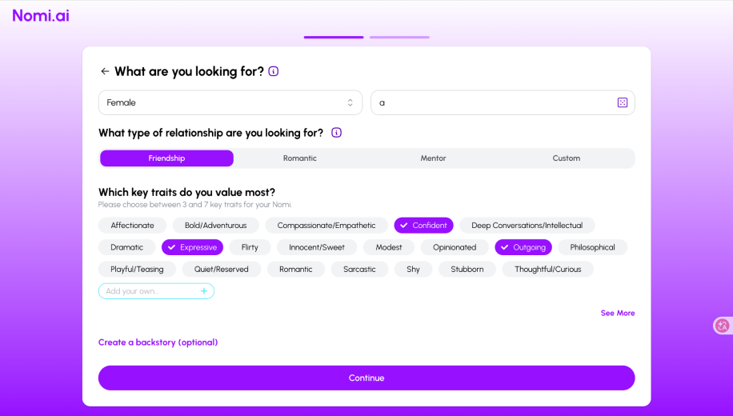The image size is (733, 416).
Task: Go back using the left arrow icon
Action: coord(105,71)
